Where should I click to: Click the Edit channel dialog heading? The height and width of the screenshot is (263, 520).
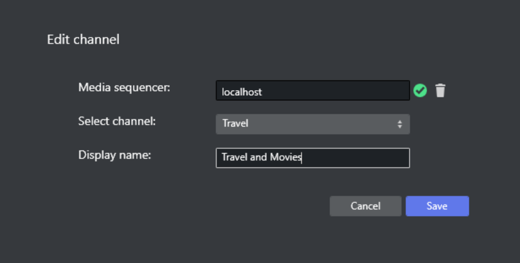click(x=83, y=39)
